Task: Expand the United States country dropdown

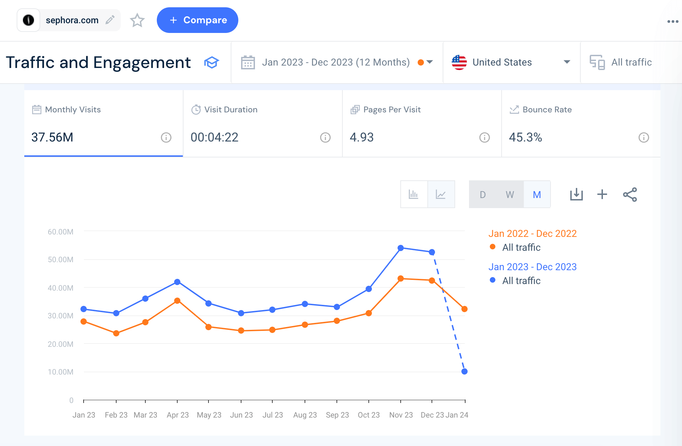Action: point(567,62)
